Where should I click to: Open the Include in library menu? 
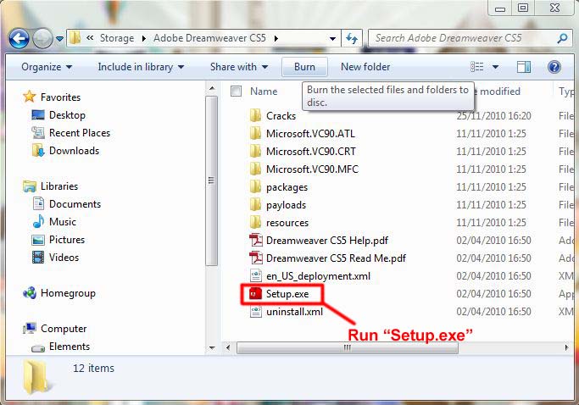pos(141,67)
